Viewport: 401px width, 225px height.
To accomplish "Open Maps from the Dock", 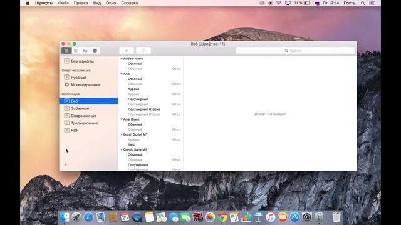I will click(x=162, y=217).
